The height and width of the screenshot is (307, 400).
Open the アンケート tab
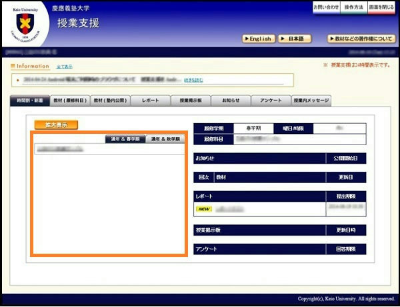point(271,101)
